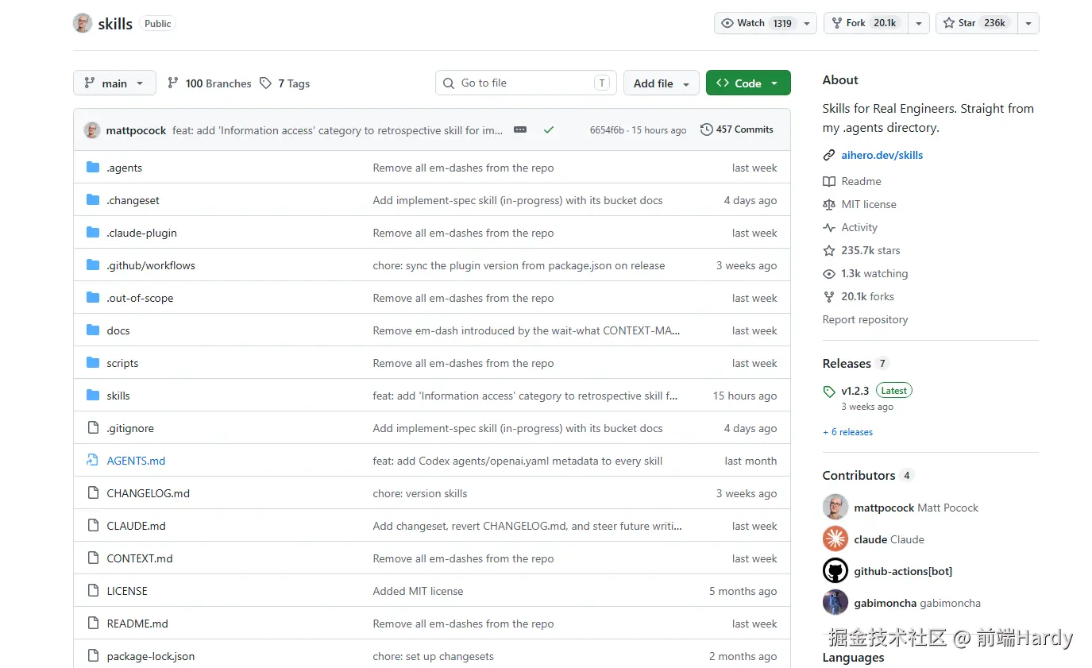Image resolution: width=1092 pixels, height=668 pixels.
Task: Open the Activity link in About
Action: click(x=859, y=227)
